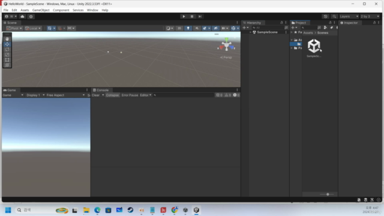Select the Scale tool
The image size is (384, 216).
[7, 55]
